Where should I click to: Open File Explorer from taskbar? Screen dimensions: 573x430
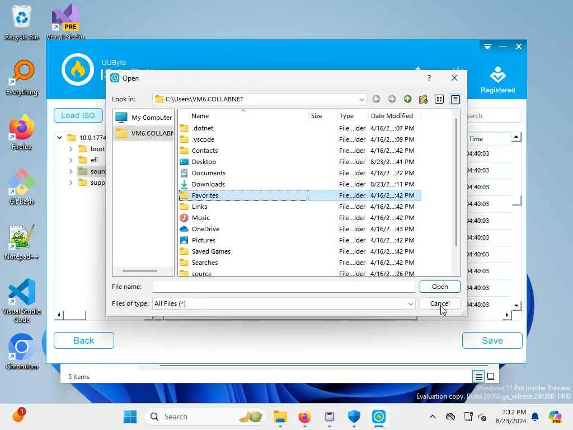tap(280, 417)
